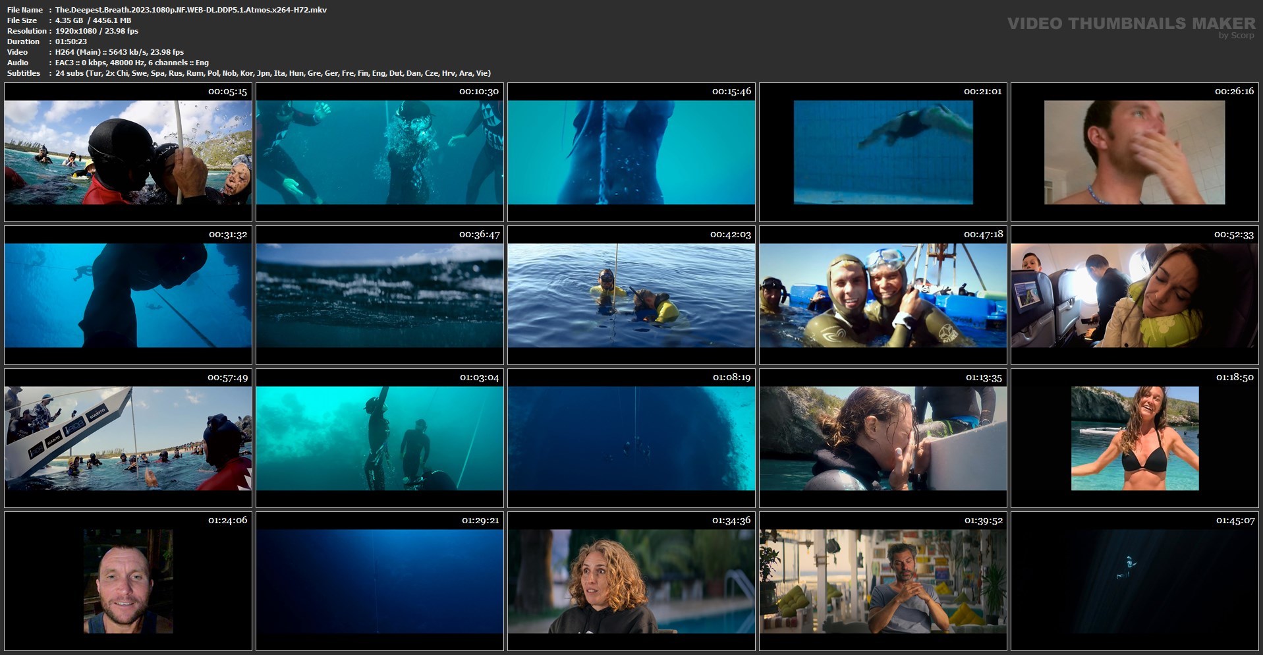The image size is (1263, 655).
Task: Click the file size value 4.35 GB / 4456.1 MB
Action: click(x=93, y=20)
